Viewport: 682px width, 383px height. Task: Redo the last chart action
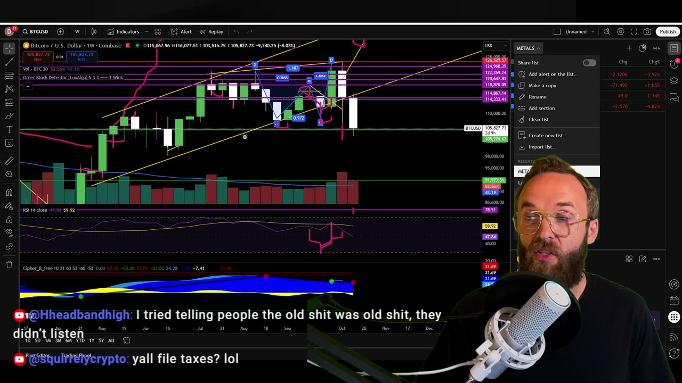coord(250,31)
